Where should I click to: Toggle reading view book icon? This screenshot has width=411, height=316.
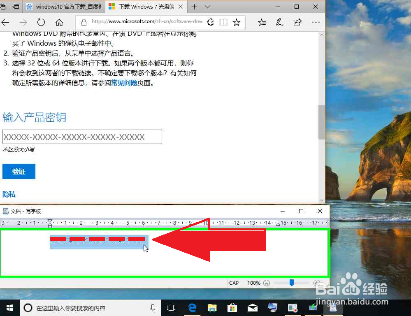tap(223, 23)
